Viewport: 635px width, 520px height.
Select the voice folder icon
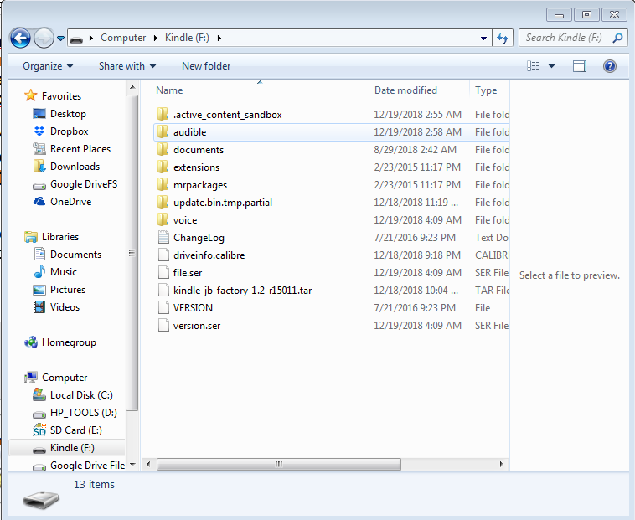(163, 219)
